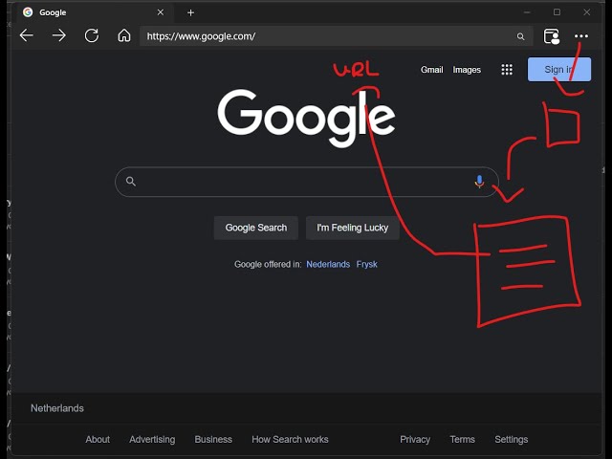The height and width of the screenshot is (459, 612).
Task: Open How Search works link
Action: point(290,439)
